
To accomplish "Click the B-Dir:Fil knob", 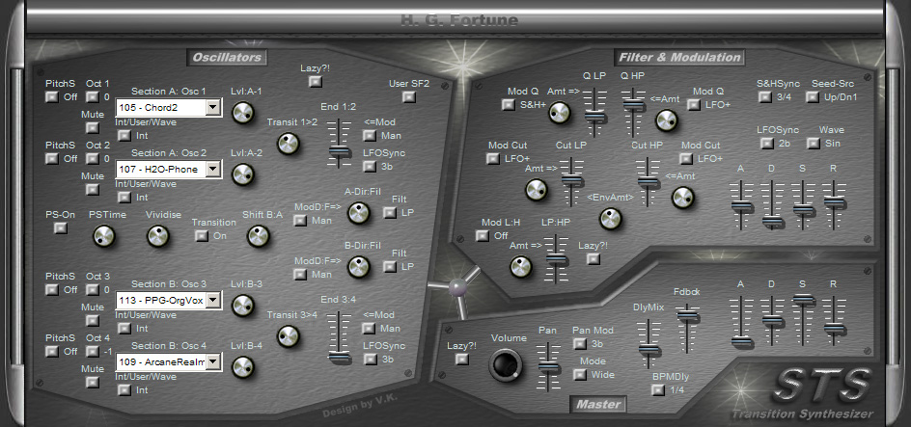I will [x=358, y=267].
